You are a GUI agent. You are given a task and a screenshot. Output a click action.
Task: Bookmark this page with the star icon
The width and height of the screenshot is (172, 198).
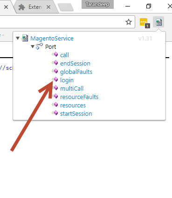point(129,22)
